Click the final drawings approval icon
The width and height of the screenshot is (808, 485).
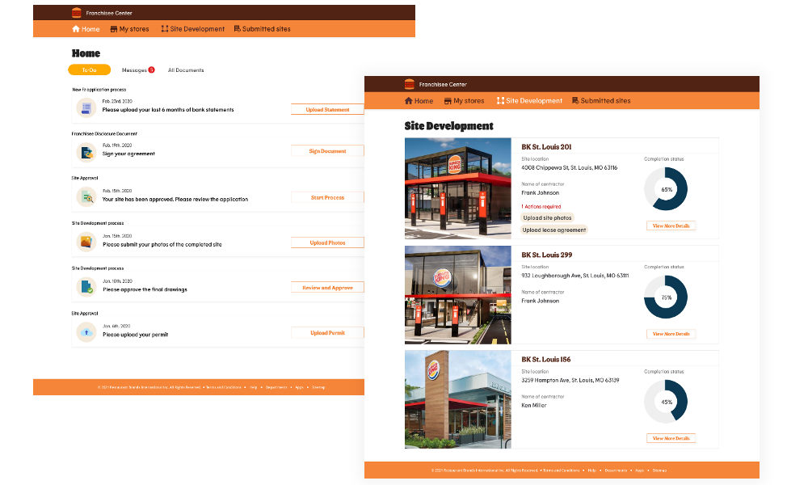pyautogui.click(x=86, y=287)
